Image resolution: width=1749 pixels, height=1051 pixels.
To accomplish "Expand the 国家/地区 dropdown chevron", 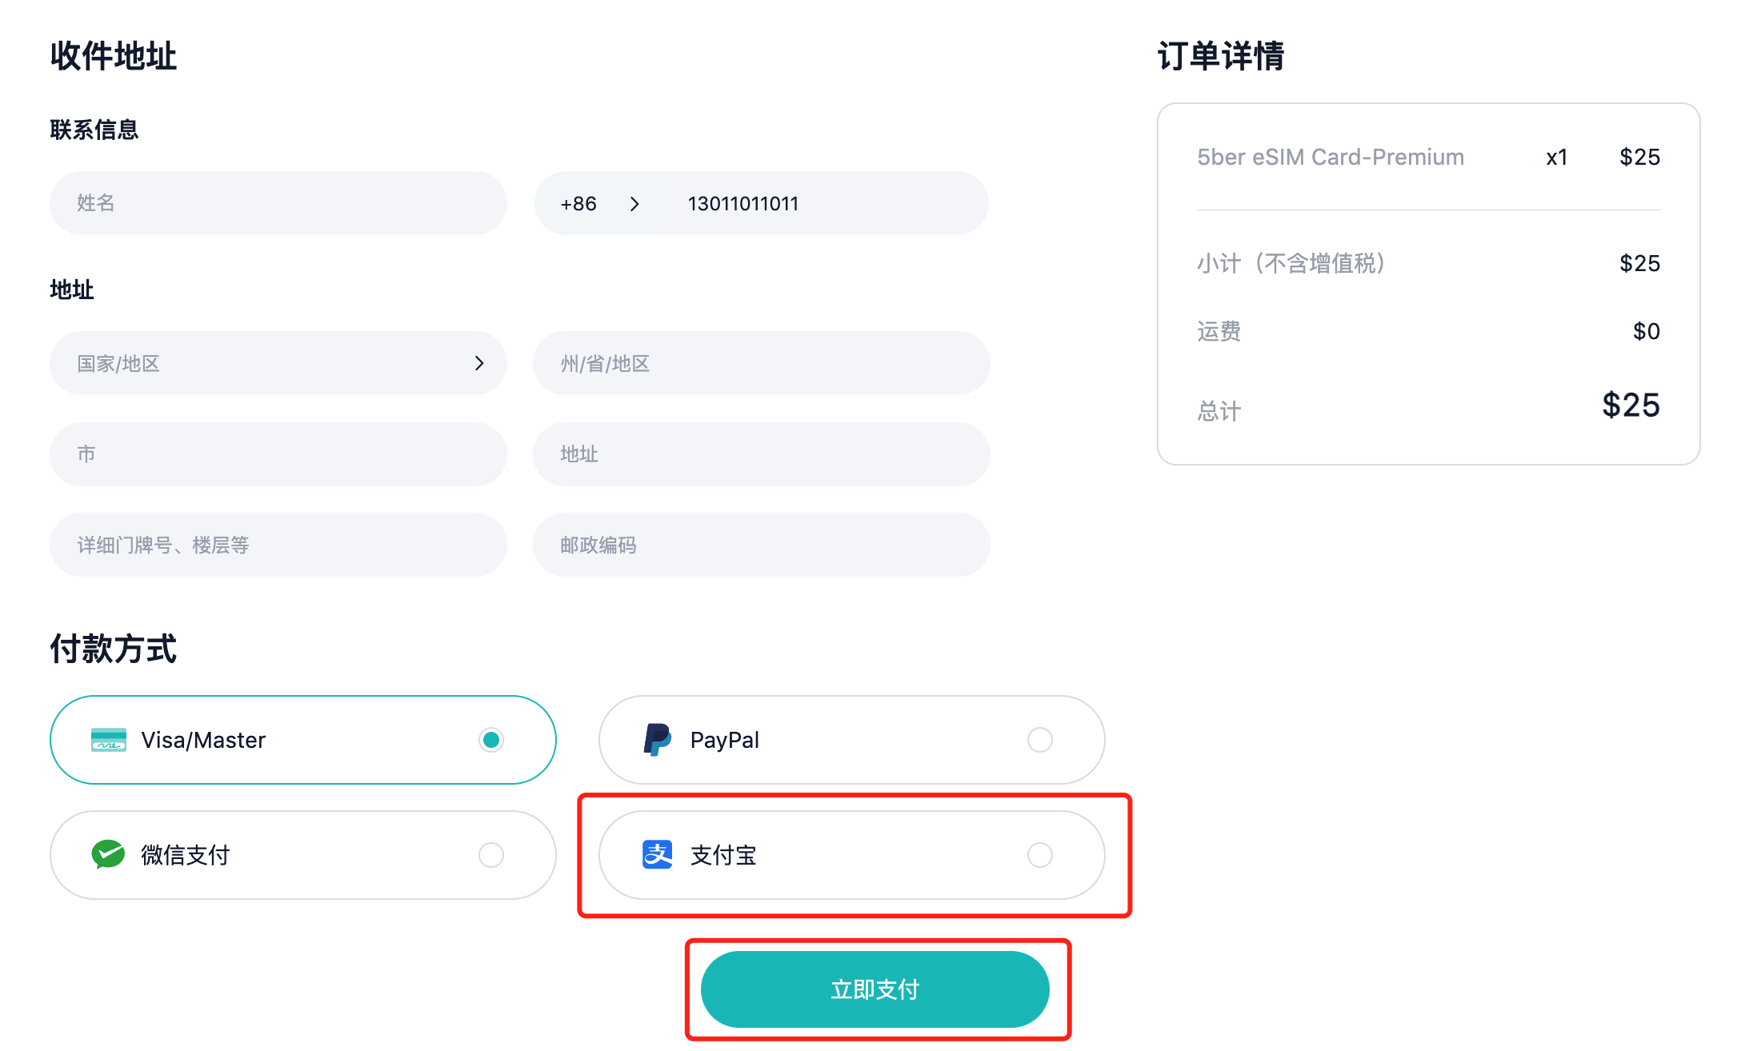I will [x=479, y=363].
